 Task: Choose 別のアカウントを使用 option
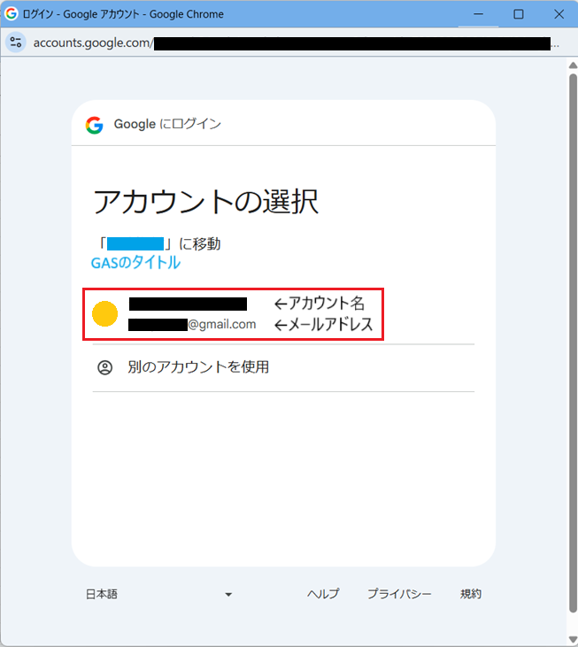[x=283, y=367]
